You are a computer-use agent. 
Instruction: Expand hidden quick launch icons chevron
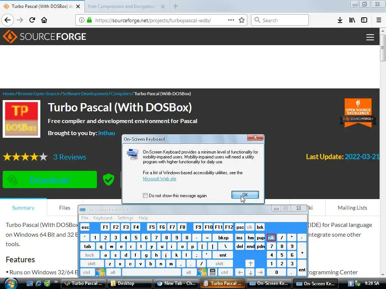(x=56, y=281)
